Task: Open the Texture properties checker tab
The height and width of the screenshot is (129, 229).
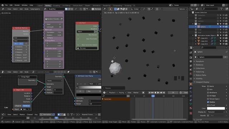Action: coord(191,113)
